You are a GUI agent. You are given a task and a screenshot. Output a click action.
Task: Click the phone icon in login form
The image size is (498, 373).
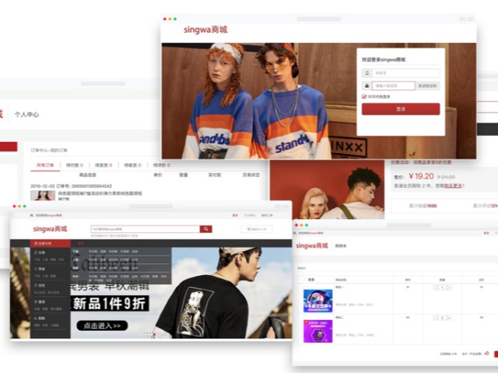click(366, 73)
